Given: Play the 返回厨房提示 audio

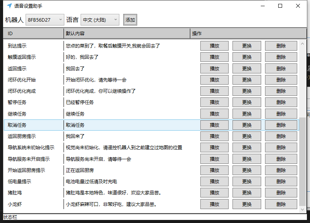Looking at the screenshot, I should pyautogui.click(x=214, y=136).
